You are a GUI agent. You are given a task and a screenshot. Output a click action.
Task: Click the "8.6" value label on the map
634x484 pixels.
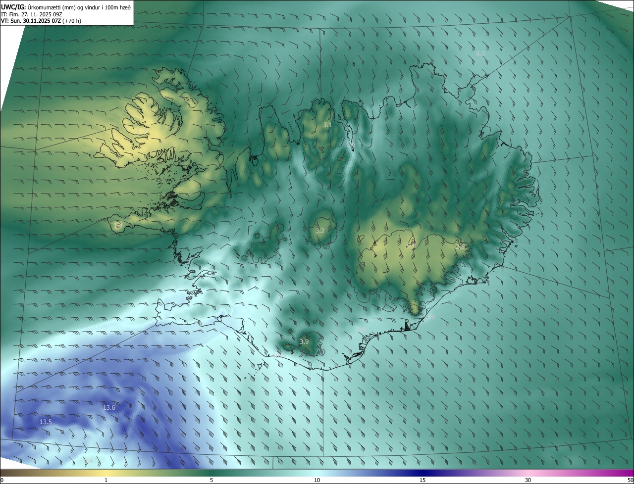tap(351, 145)
